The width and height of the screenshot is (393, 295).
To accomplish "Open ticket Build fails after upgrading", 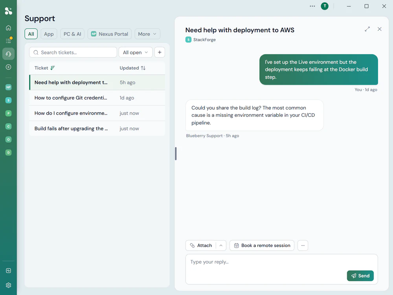I will coord(97,129).
